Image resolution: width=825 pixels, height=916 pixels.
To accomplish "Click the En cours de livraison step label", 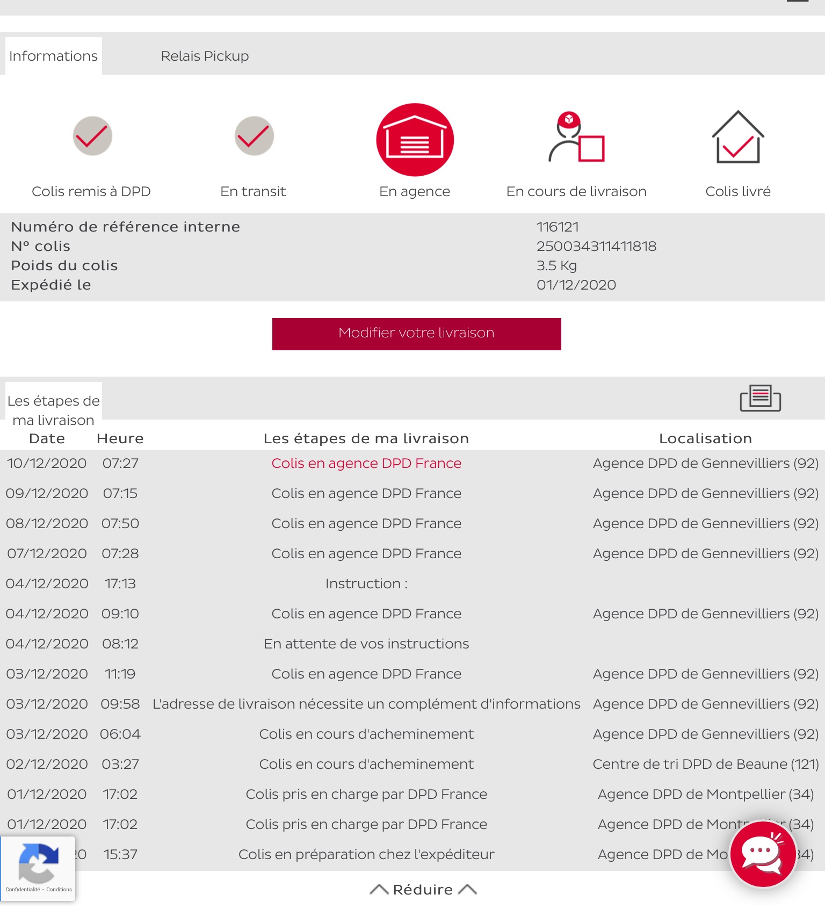I will [x=576, y=191].
